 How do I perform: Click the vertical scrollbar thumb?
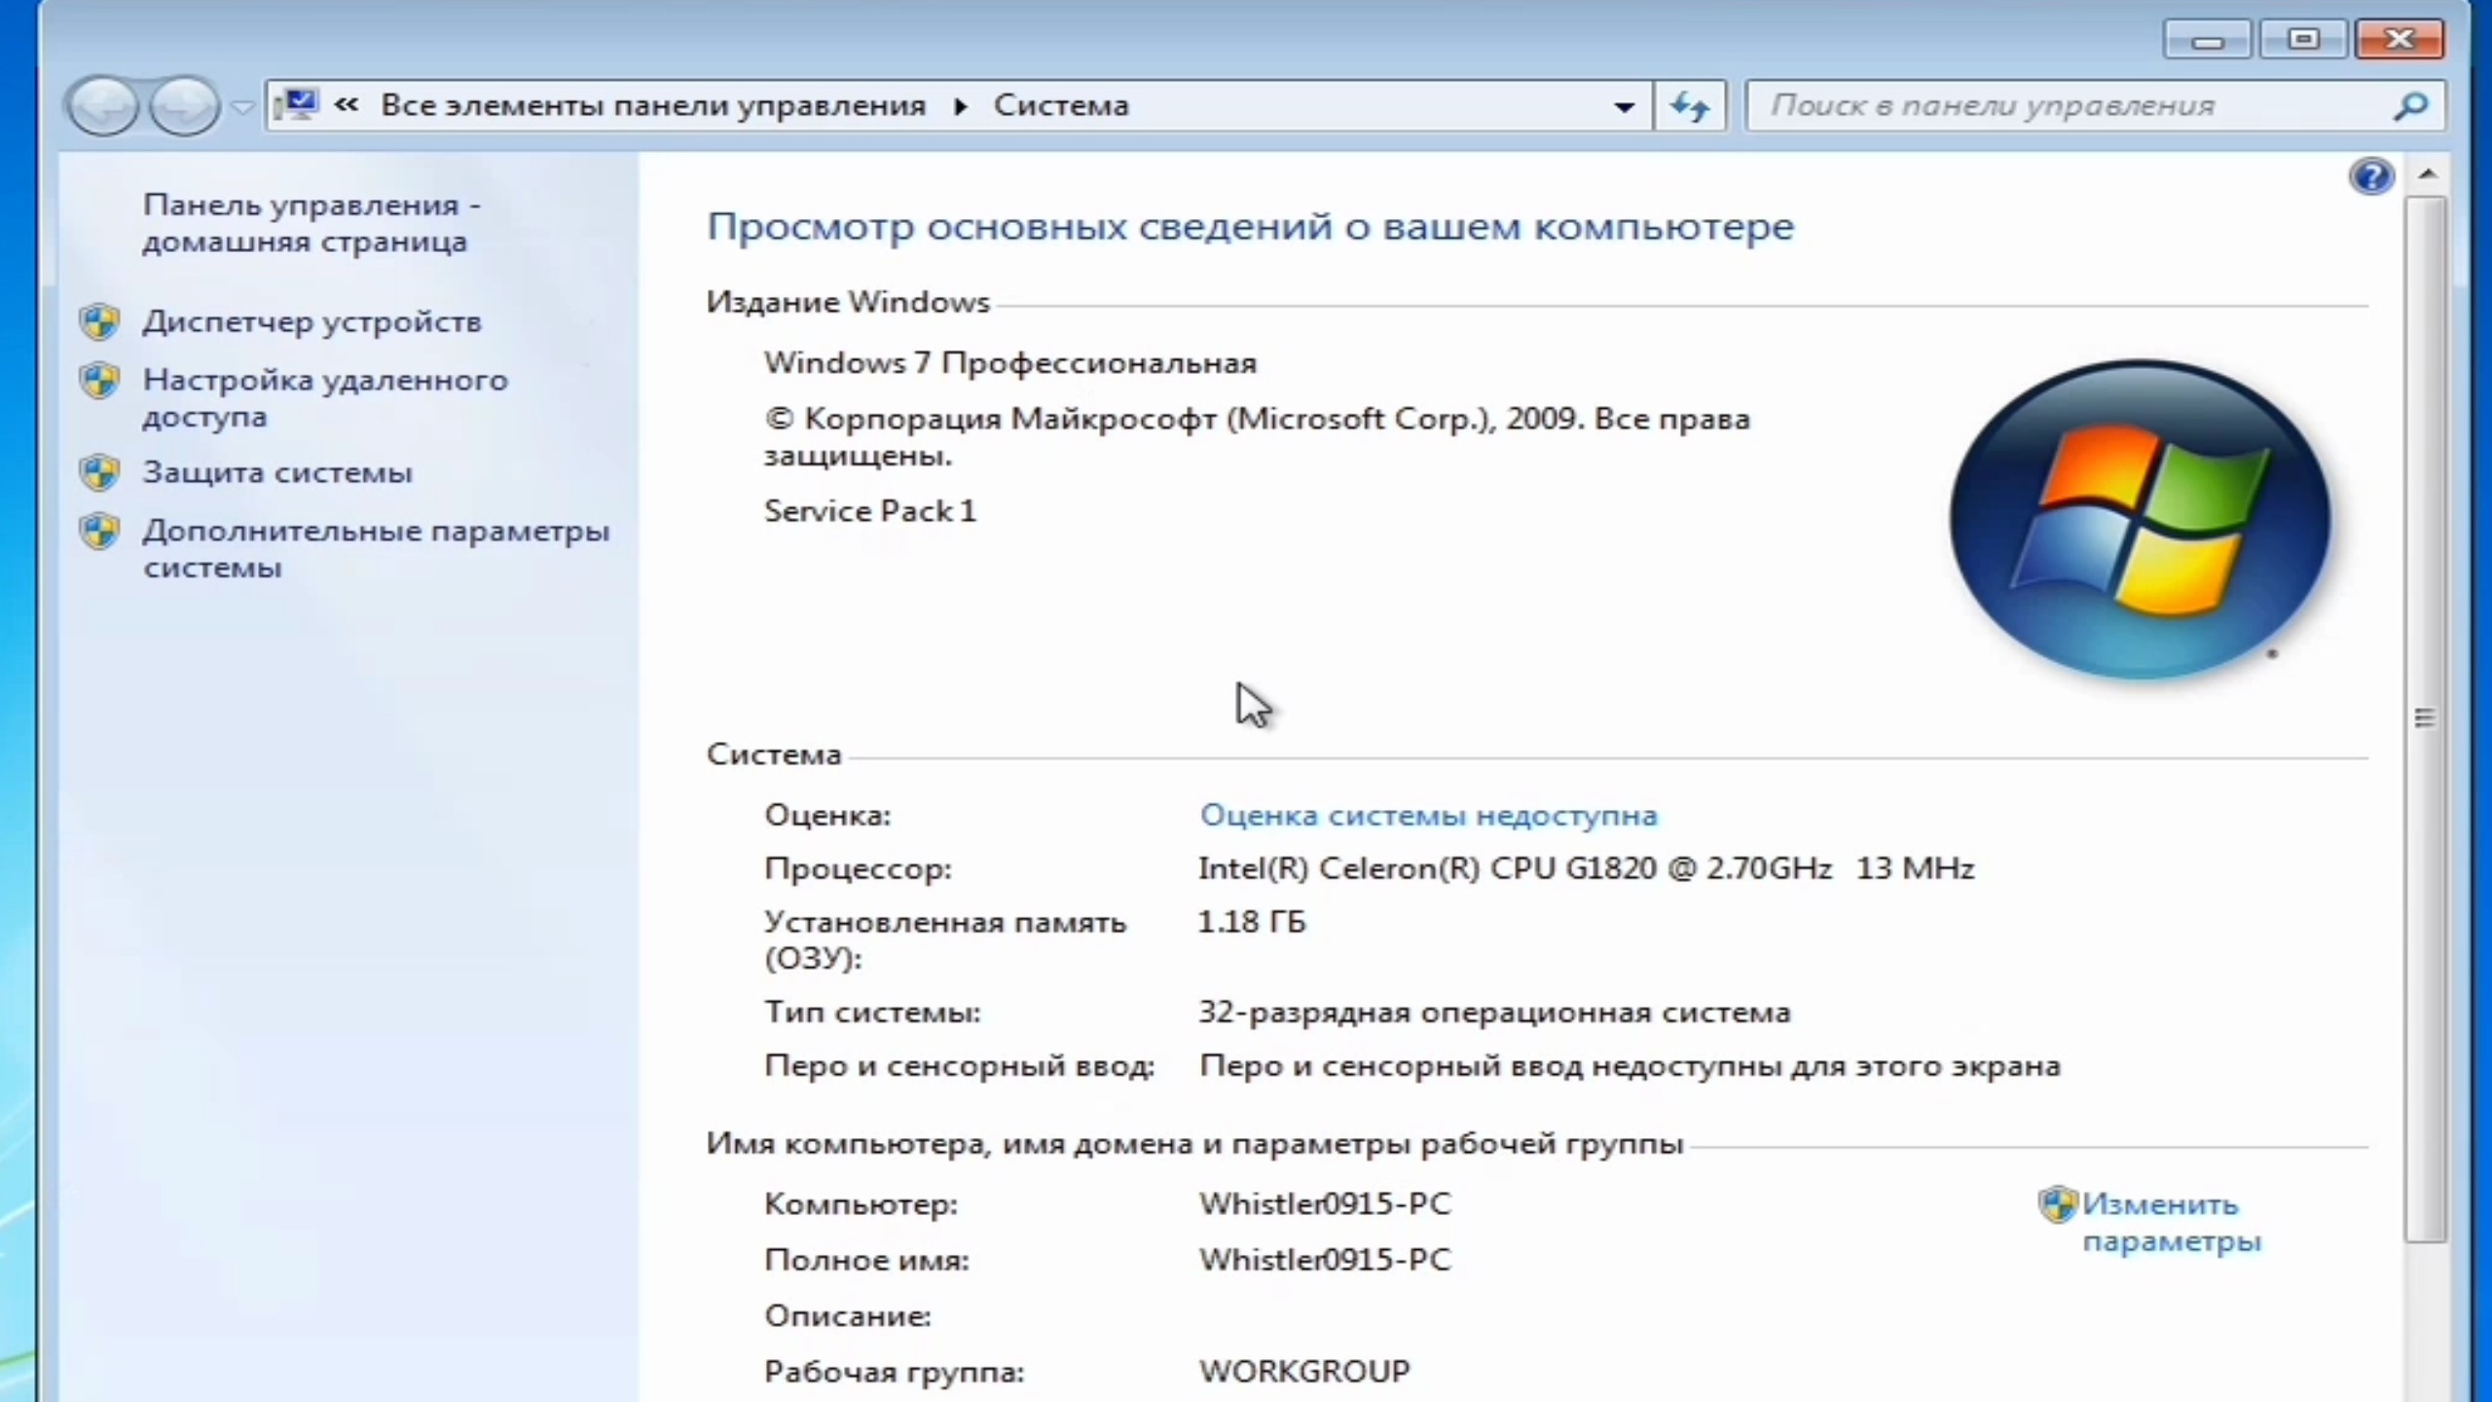point(2425,719)
